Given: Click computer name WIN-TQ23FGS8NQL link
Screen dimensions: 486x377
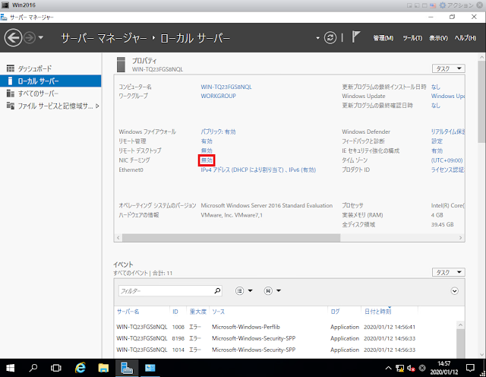Looking at the screenshot, I should click(226, 87).
